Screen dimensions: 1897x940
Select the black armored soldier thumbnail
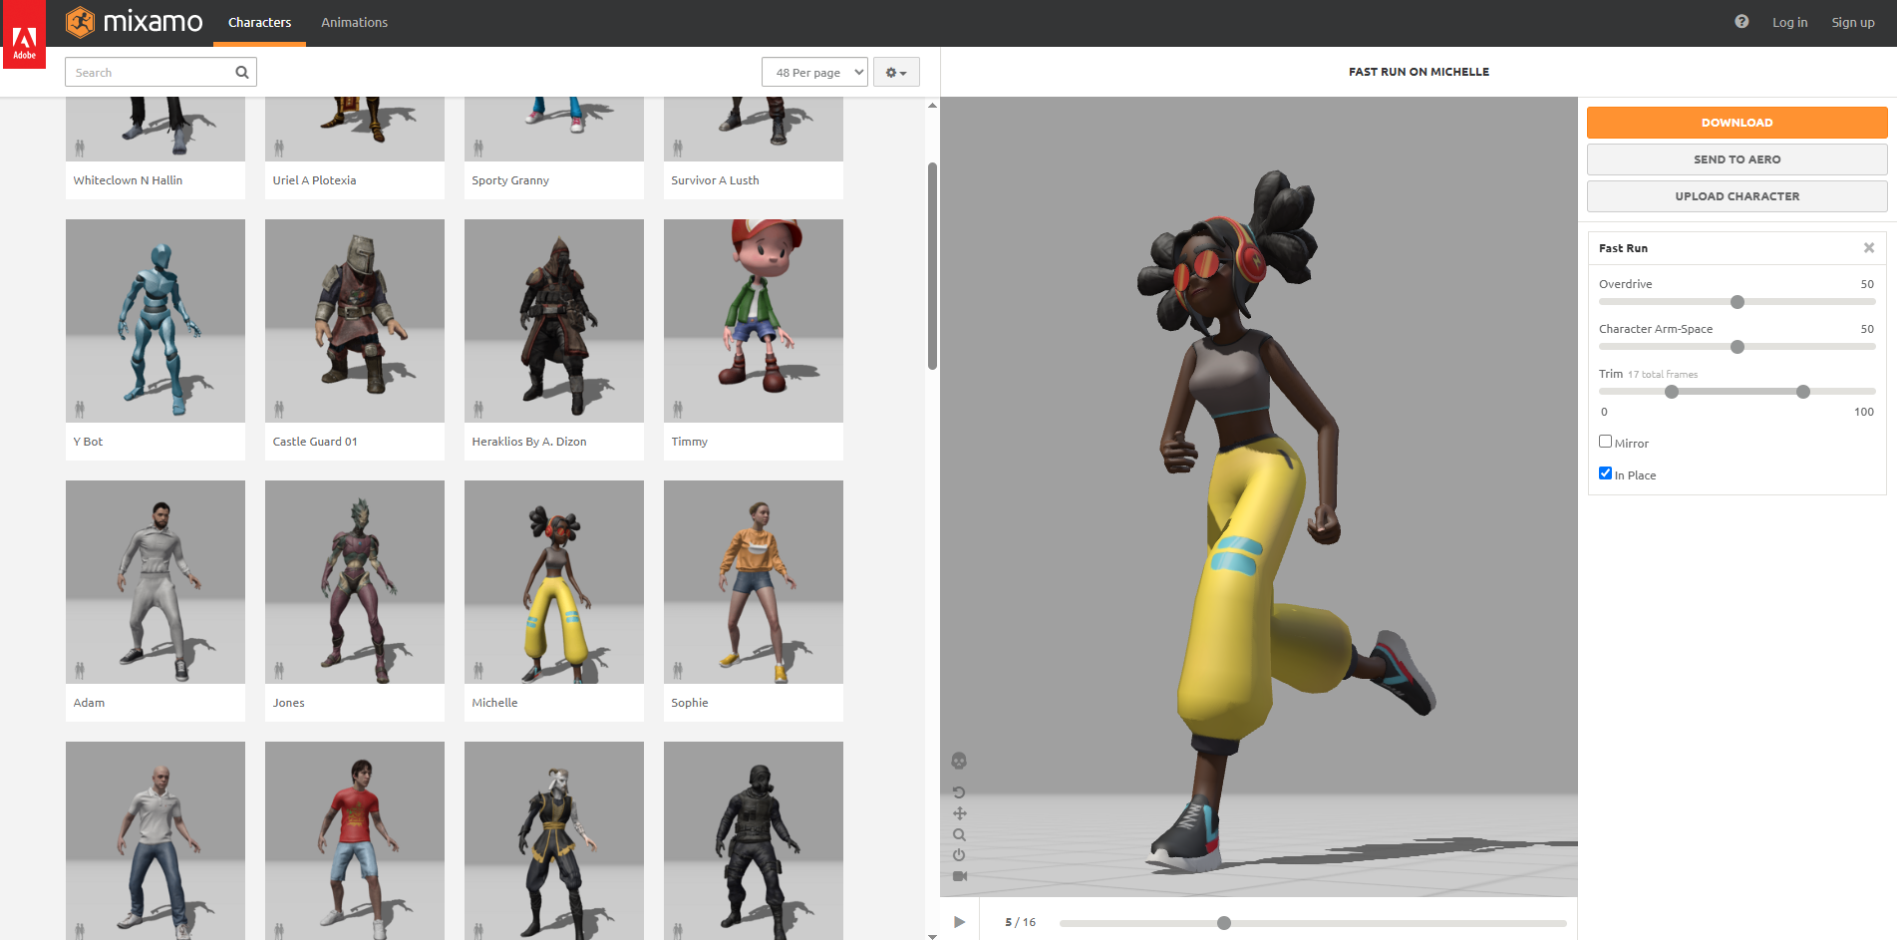754,840
